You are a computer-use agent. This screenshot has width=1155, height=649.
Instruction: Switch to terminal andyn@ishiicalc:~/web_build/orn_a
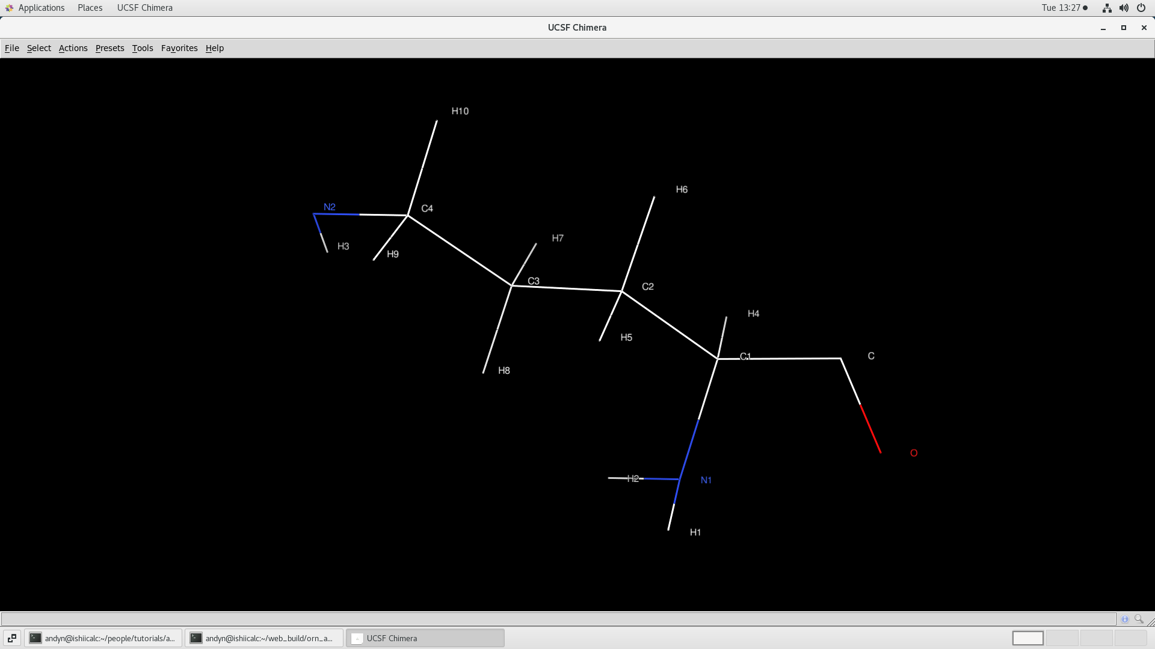pyautogui.click(x=263, y=638)
